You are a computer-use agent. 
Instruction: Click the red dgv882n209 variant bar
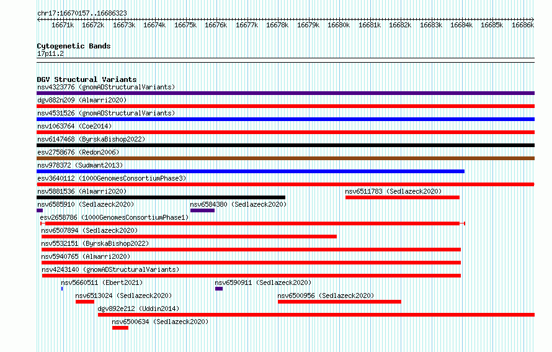tap(285, 106)
